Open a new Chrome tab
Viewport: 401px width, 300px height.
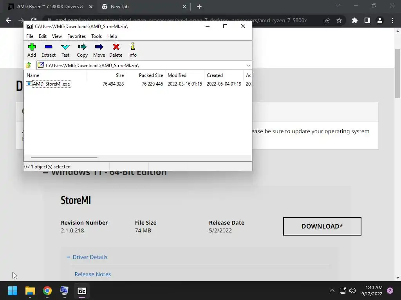coord(199,7)
